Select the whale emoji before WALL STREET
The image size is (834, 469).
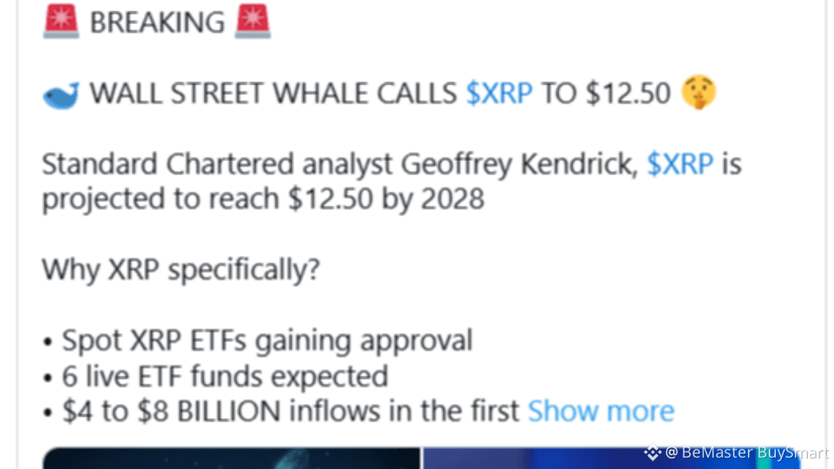59,94
